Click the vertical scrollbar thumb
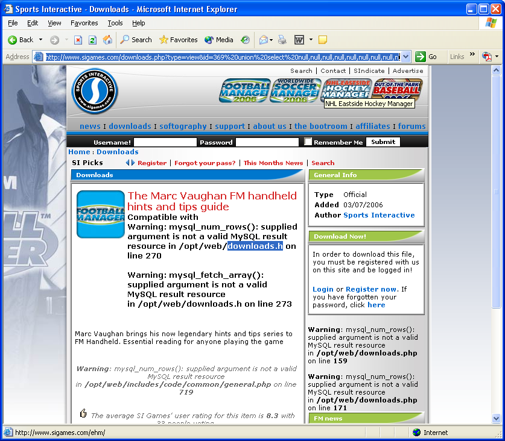The width and height of the screenshot is (505, 441). (497, 192)
